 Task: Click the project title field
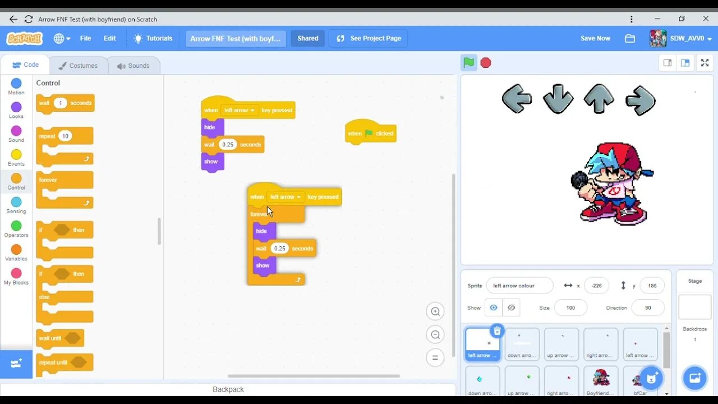pos(236,39)
